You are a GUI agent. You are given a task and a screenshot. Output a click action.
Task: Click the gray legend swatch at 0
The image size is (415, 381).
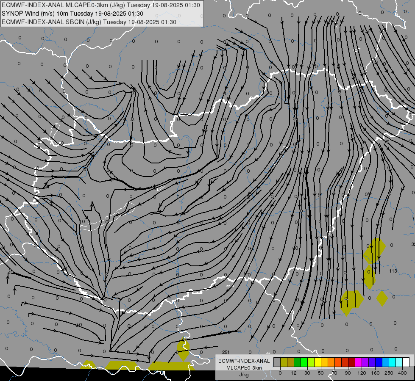(277, 362)
